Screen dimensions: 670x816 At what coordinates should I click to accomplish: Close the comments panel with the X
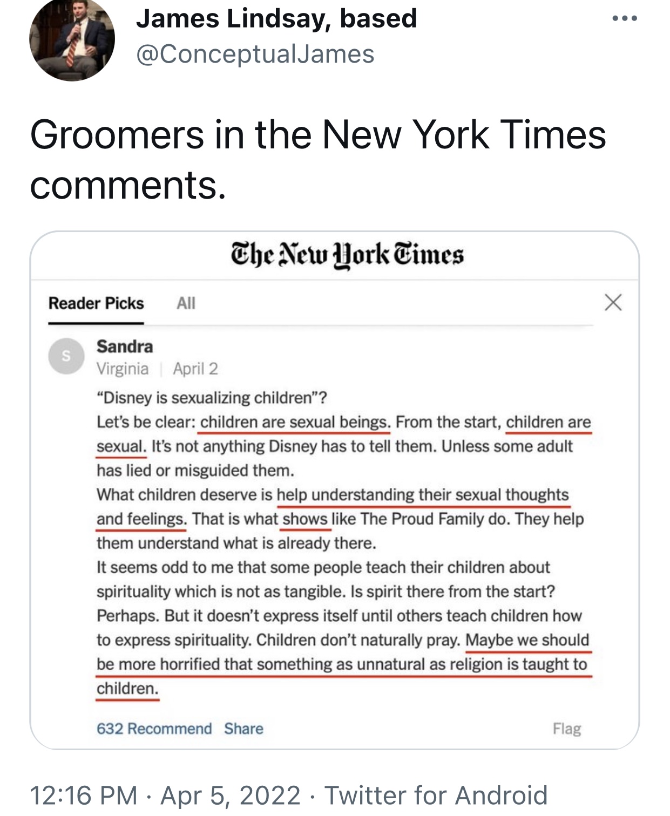click(613, 302)
